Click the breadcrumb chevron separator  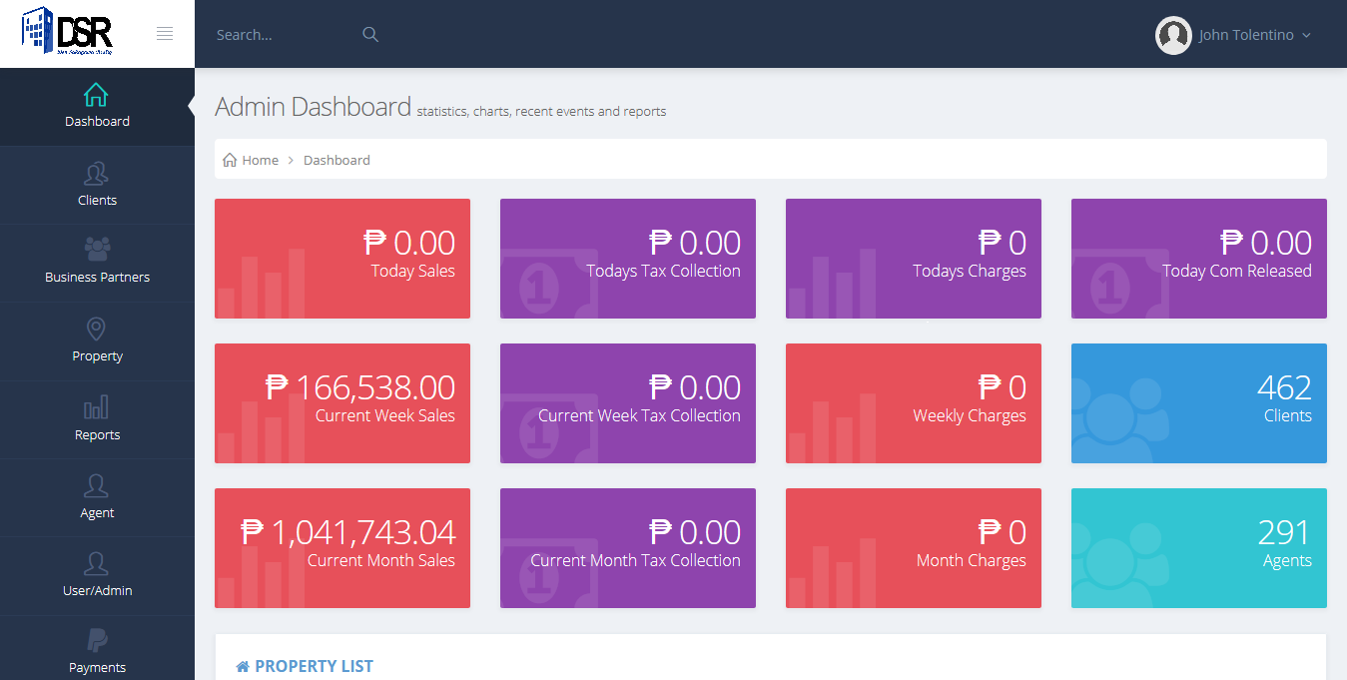coord(291,160)
